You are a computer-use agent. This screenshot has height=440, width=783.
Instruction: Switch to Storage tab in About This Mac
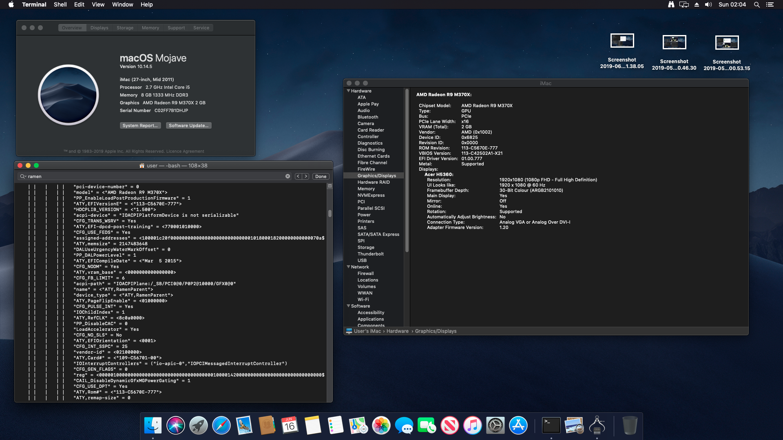[x=125, y=28]
